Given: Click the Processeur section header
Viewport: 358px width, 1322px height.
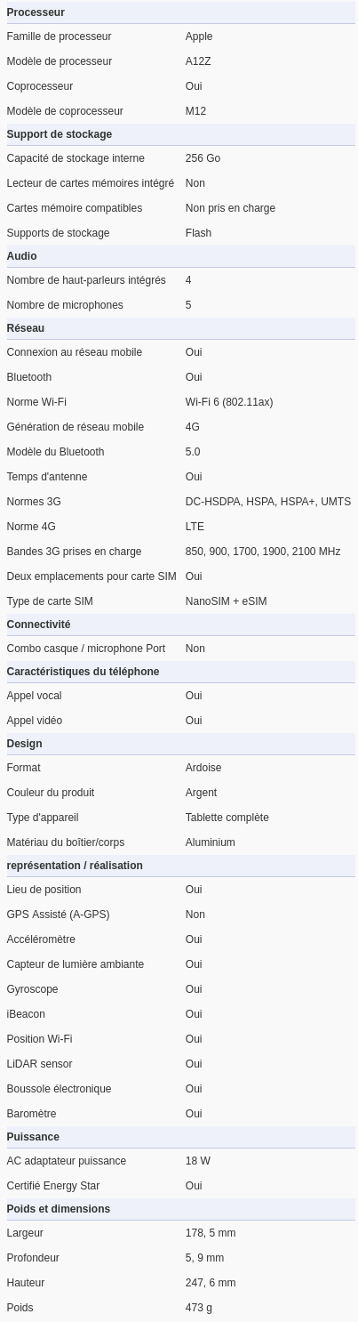Looking at the screenshot, I should (36, 12).
